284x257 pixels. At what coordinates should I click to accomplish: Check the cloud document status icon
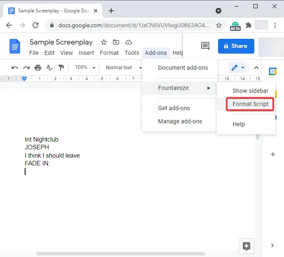tap(129, 42)
